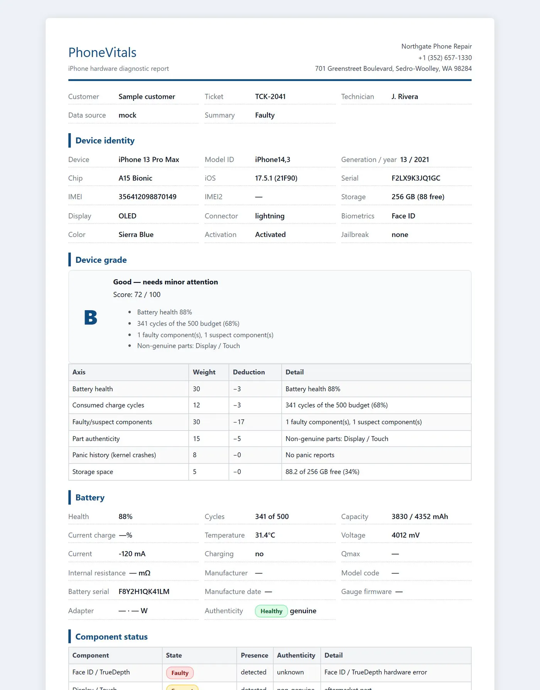
Task: Click the battery serial F8Y2H1QK41LM
Action: coord(144,592)
